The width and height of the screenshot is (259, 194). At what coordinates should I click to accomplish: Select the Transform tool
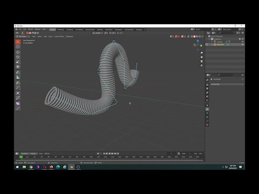click(18, 67)
